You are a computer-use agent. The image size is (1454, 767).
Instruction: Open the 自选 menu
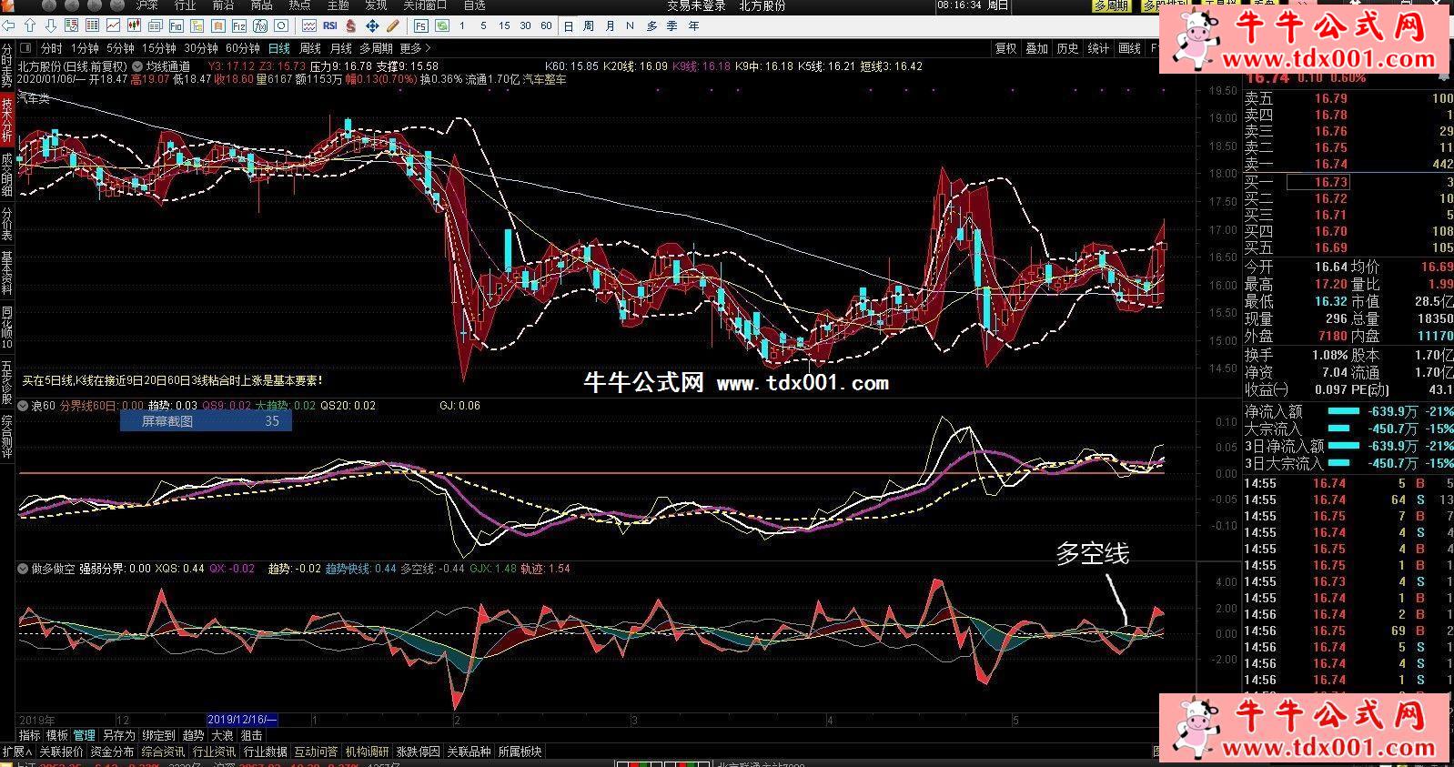(x=474, y=5)
